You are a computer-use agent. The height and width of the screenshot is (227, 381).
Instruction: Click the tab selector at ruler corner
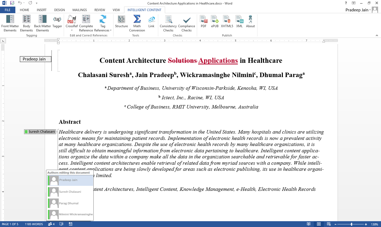pos(3,41)
